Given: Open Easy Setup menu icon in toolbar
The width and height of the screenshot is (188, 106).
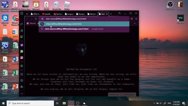Looking at the screenshot, I should 136,19.
